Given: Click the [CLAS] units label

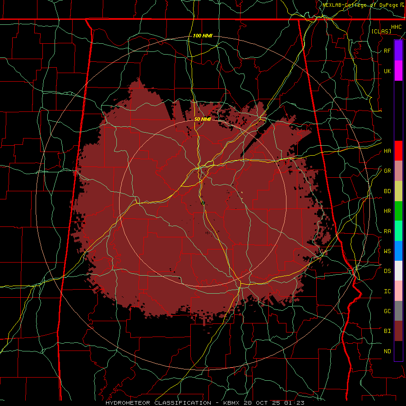Looking at the screenshot, I should pyautogui.click(x=381, y=31).
